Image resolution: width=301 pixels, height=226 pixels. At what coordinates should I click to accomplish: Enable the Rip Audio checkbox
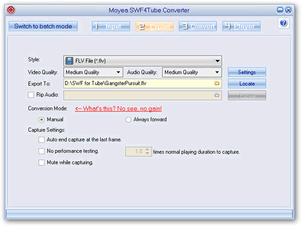coord(31,95)
